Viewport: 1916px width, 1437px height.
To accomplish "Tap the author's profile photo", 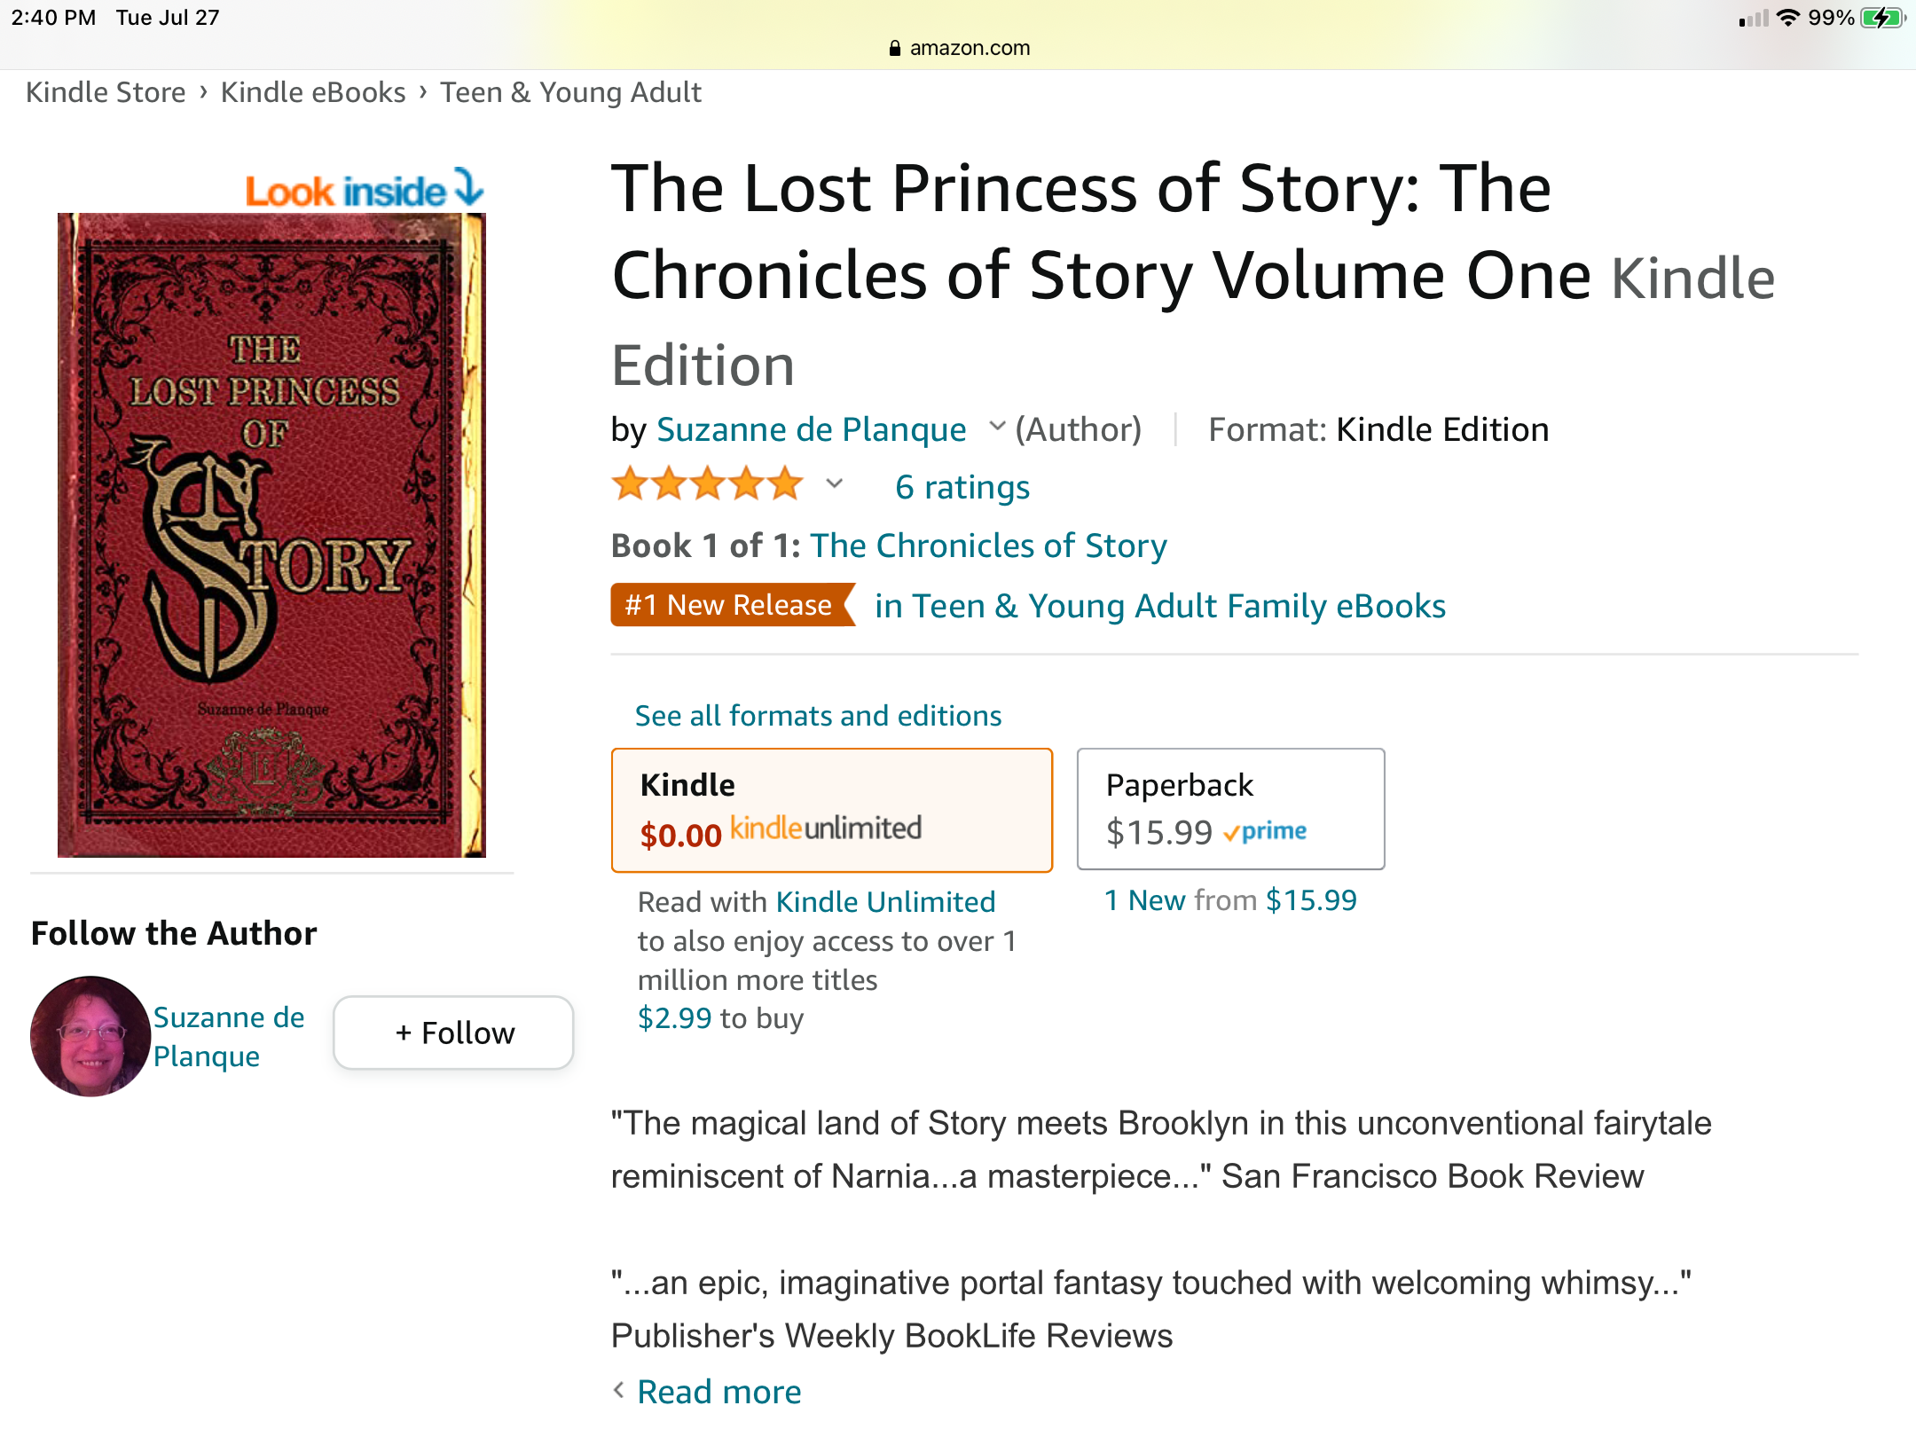I will click(x=90, y=1036).
